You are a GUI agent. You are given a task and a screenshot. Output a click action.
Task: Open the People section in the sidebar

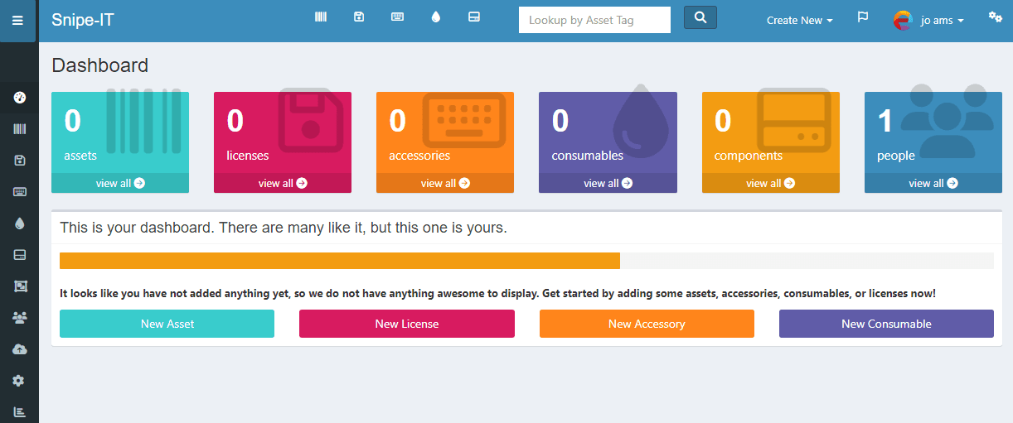[19, 318]
